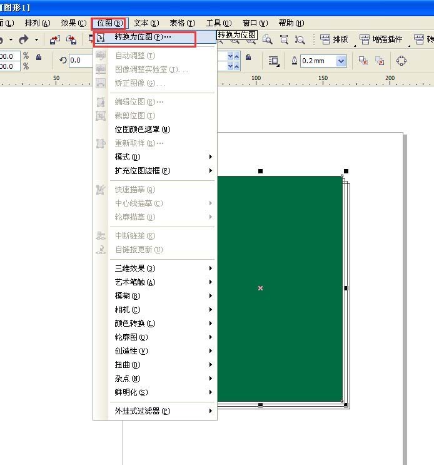Viewport: 434px width, 465px height.
Task: Click the bottom-right selection handle
Action: coord(346,405)
